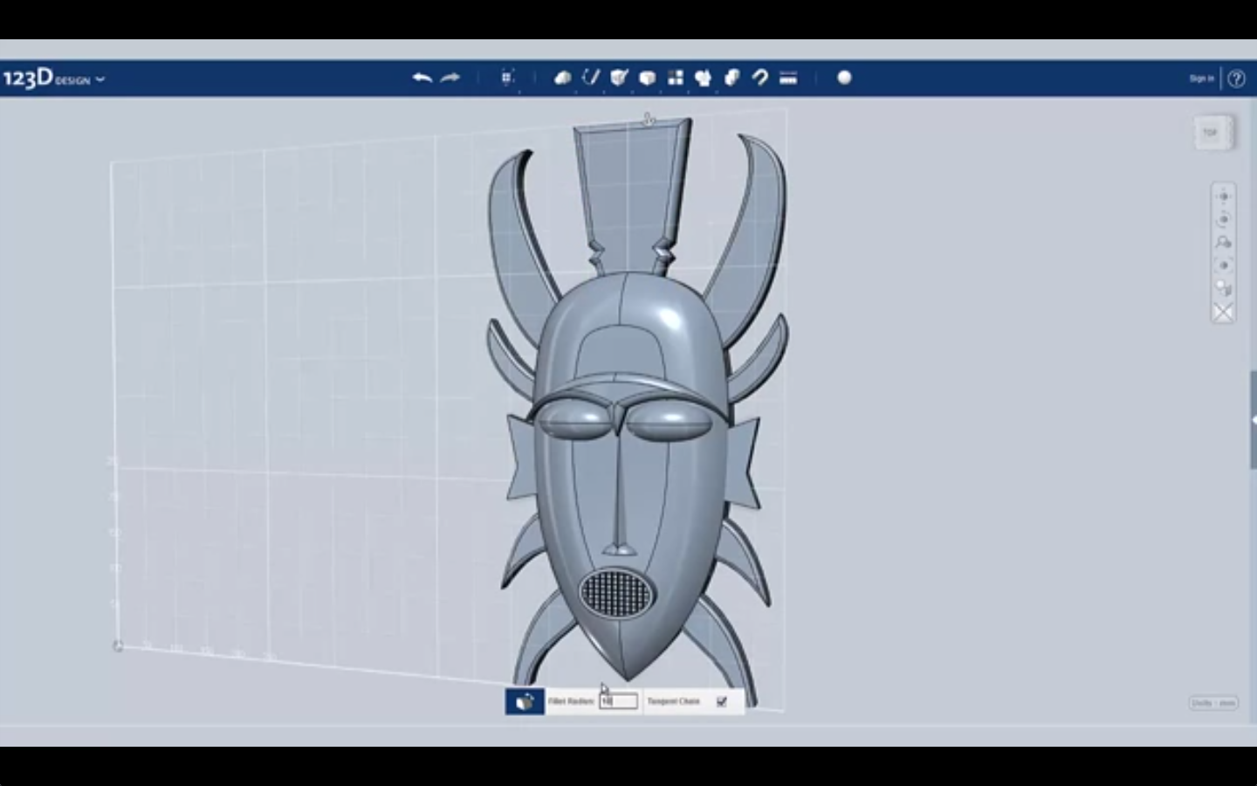Open the Transform tool
The width and height of the screenshot is (1257, 786).
click(507, 78)
